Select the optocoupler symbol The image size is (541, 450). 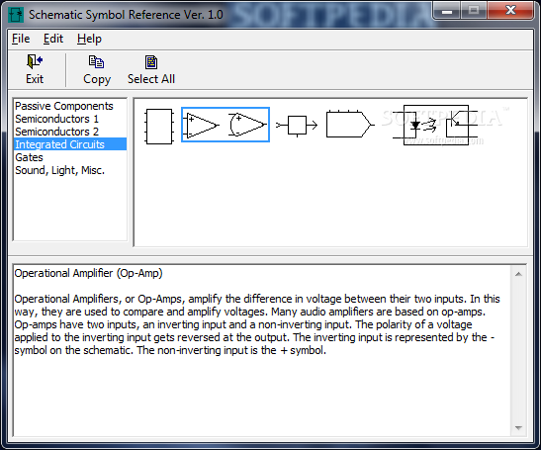[436, 125]
